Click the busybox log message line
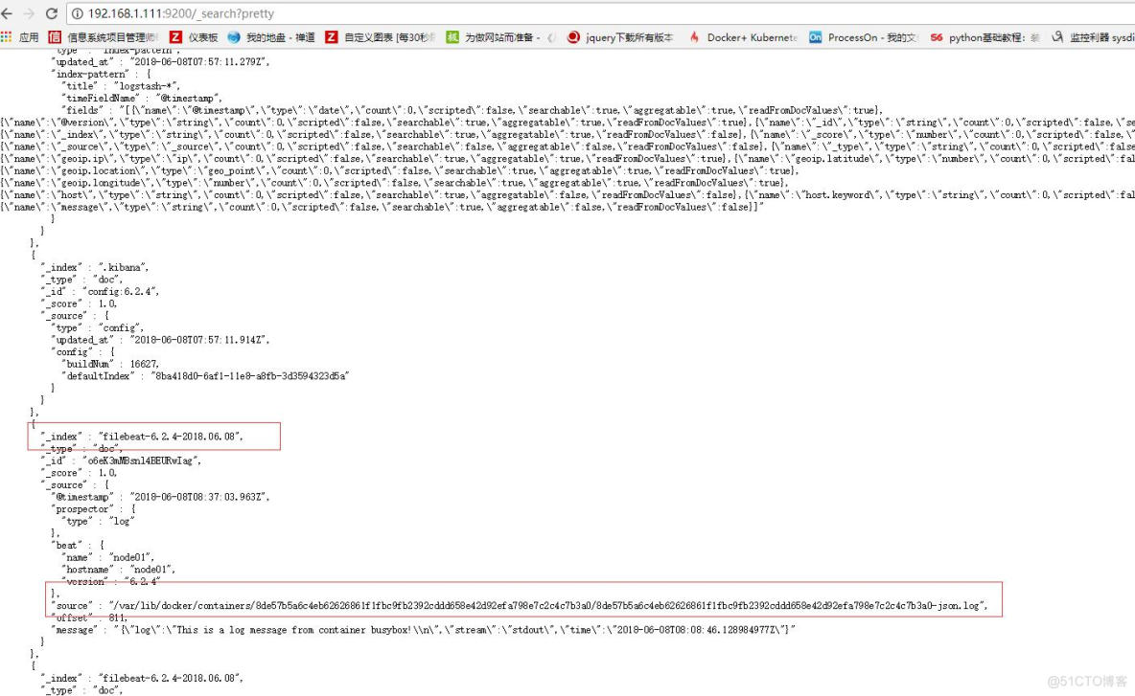Viewport: 1135px width, 696px height. click(x=424, y=630)
